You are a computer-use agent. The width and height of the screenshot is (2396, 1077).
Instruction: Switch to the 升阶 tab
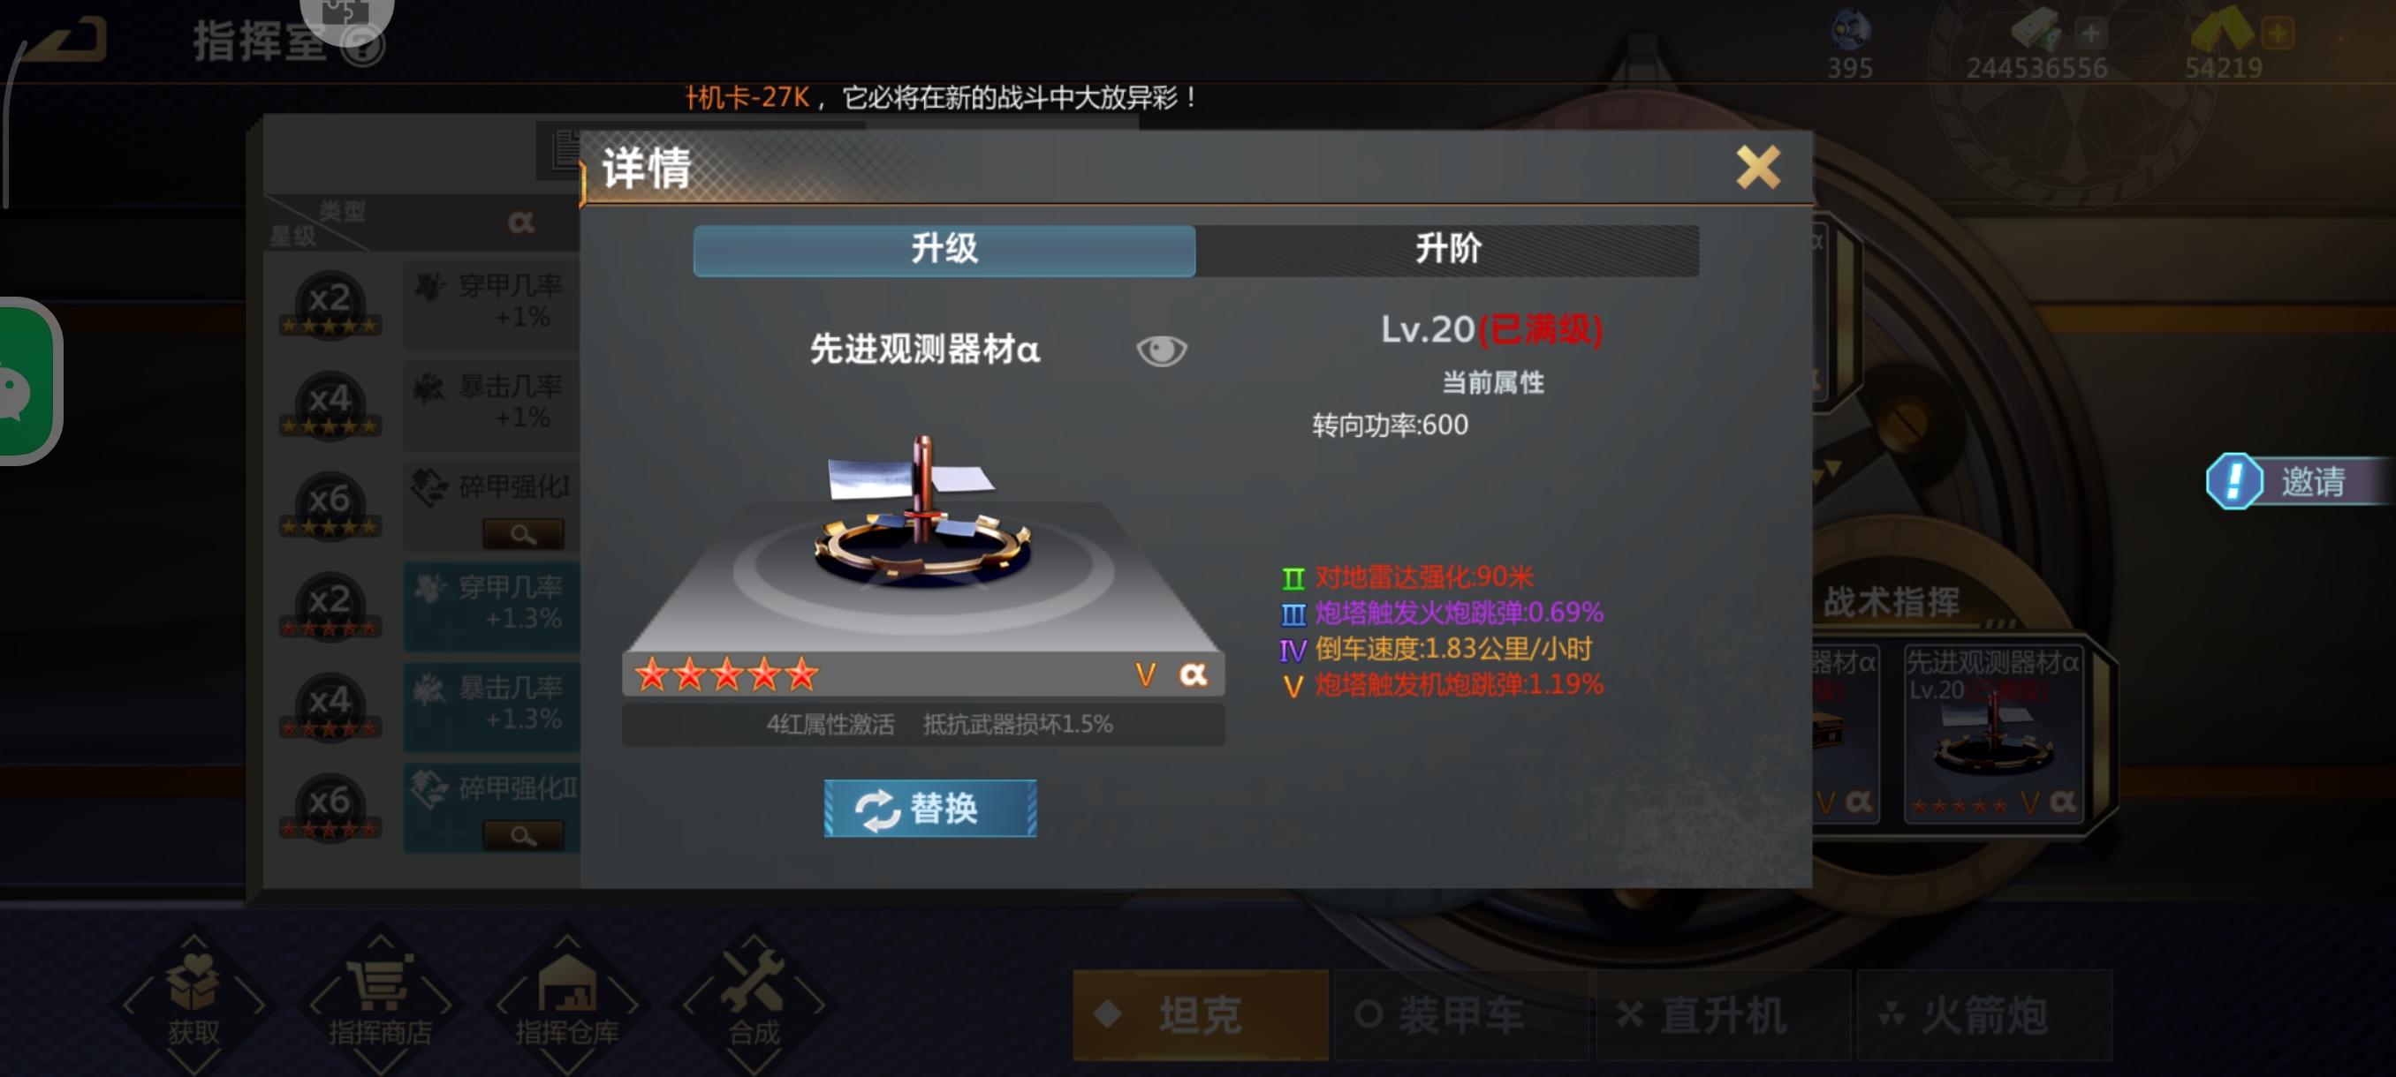coord(1447,249)
